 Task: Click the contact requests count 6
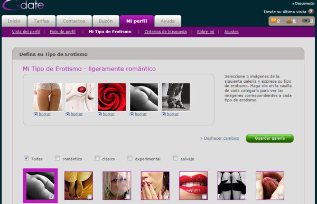294,21
